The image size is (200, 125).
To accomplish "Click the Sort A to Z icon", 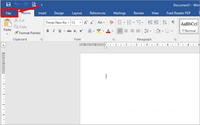I will (x=164, y=22).
